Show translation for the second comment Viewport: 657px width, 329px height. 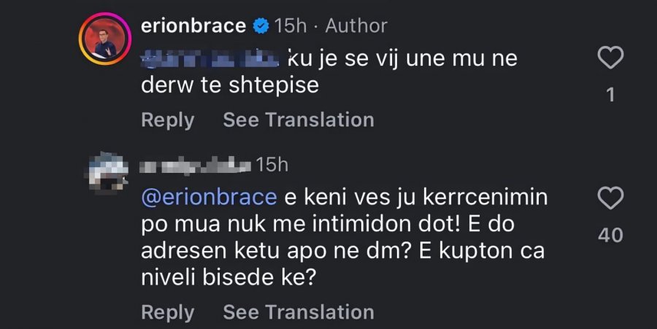click(299, 311)
